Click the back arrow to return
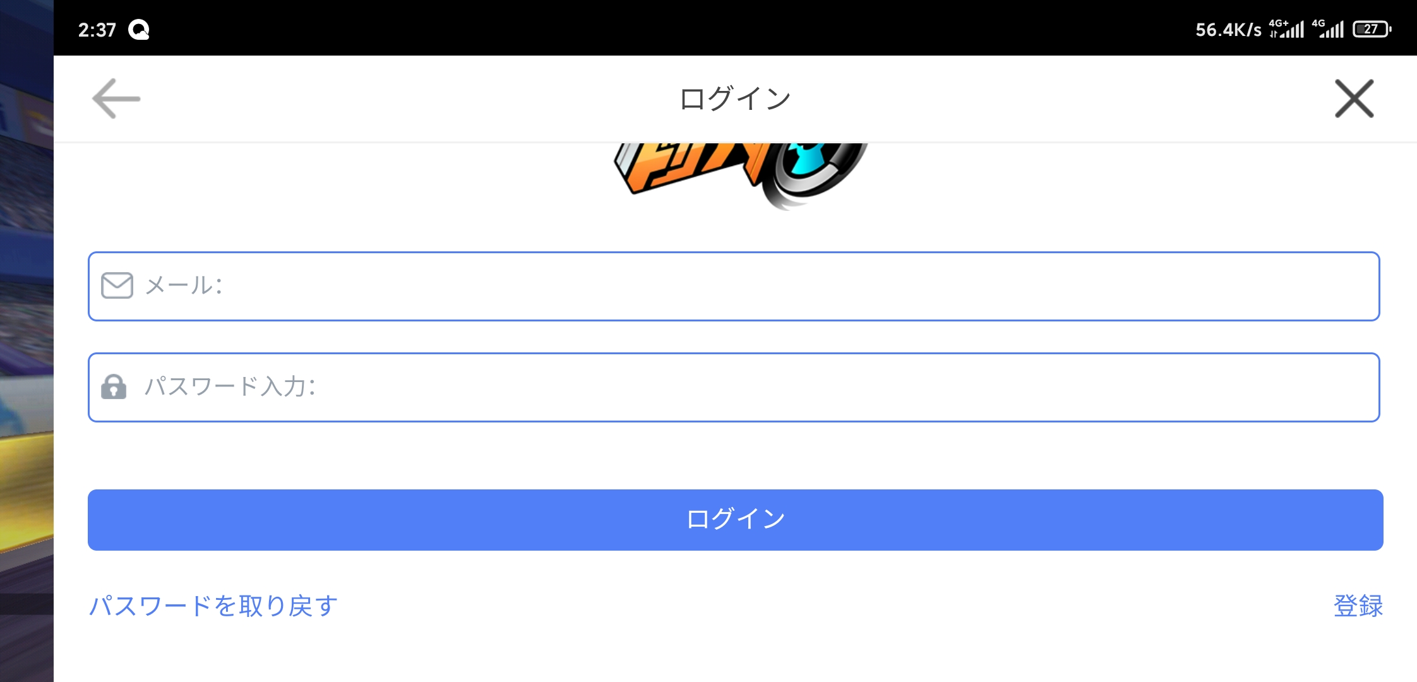 (116, 99)
